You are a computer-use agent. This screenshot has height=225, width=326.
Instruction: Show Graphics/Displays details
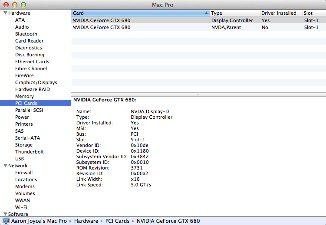pos(36,82)
